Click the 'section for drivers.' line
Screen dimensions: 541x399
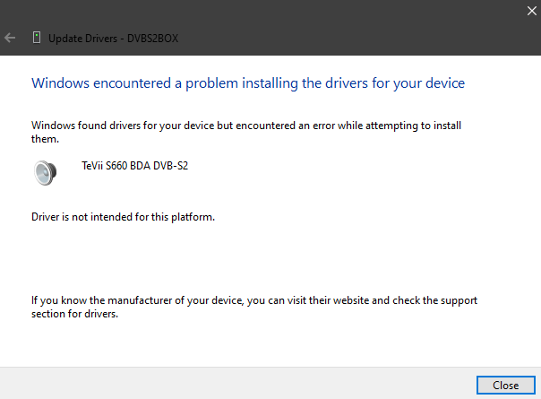tap(75, 314)
